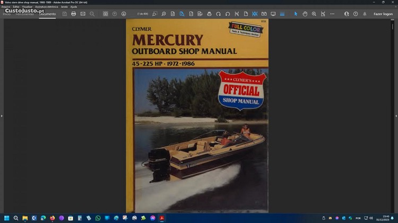Click the Print icon in toolbar
This screenshot has height=223, width=398.
tap(74, 14)
